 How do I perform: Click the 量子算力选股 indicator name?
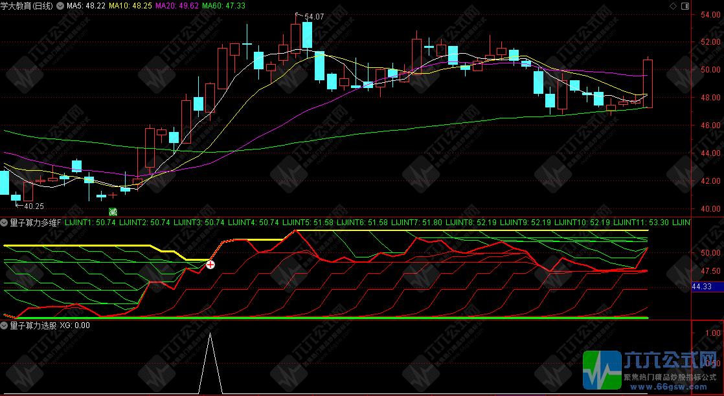coord(32,325)
